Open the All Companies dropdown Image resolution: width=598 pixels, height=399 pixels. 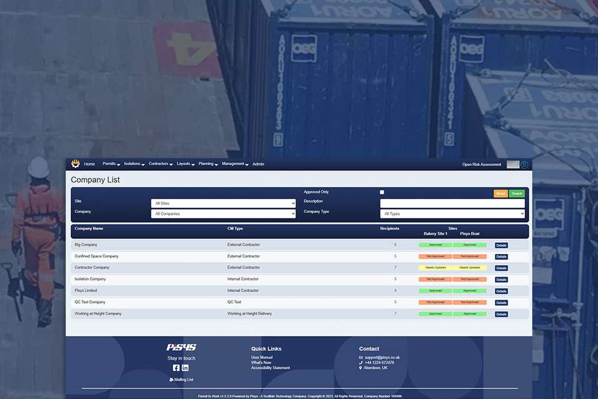[223, 214]
